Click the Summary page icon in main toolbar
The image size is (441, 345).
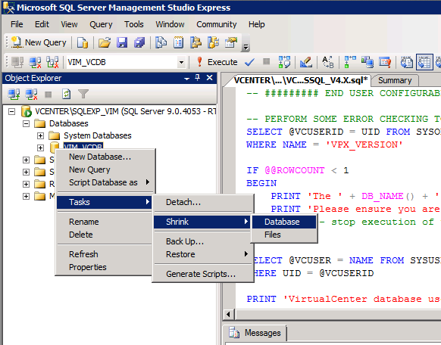point(179,42)
